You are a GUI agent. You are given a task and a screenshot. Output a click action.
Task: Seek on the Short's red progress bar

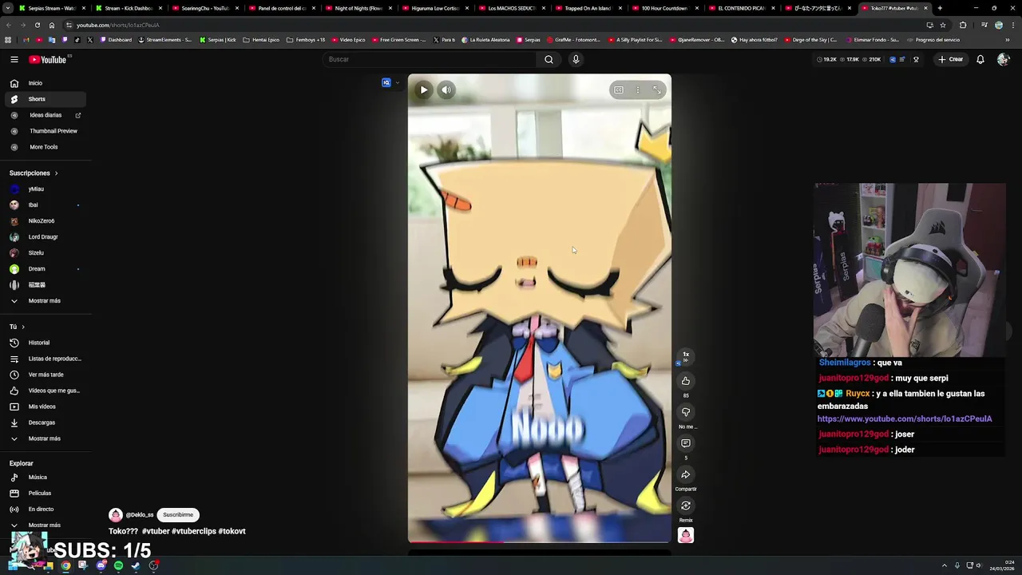point(540,542)
